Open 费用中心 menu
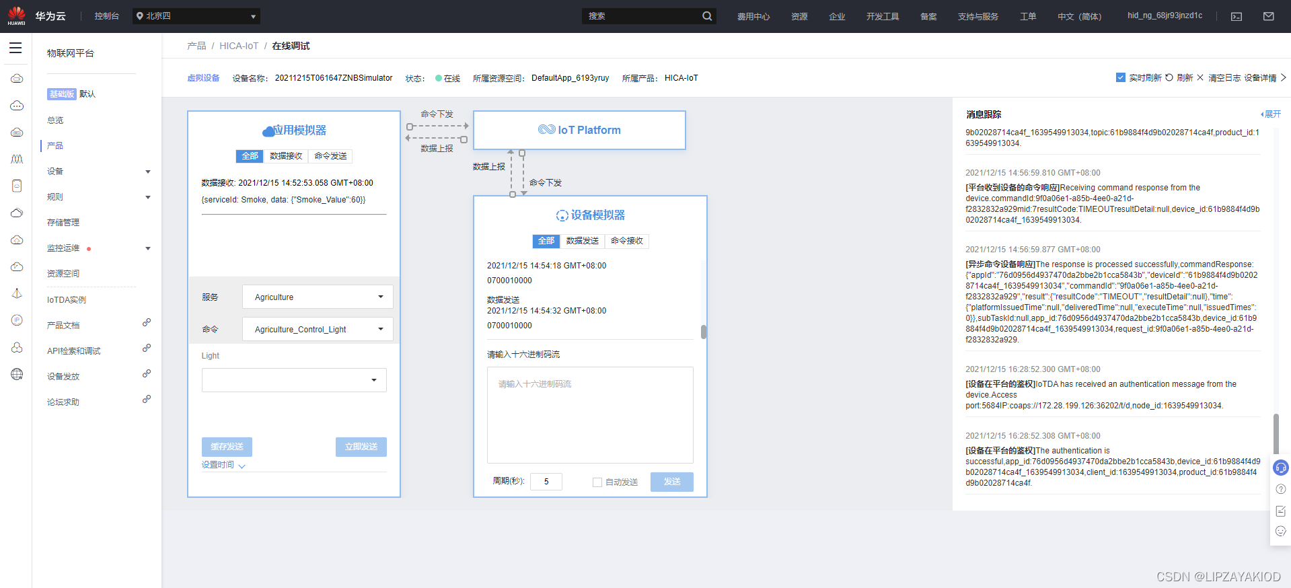1291x588 pixels. 753,16
